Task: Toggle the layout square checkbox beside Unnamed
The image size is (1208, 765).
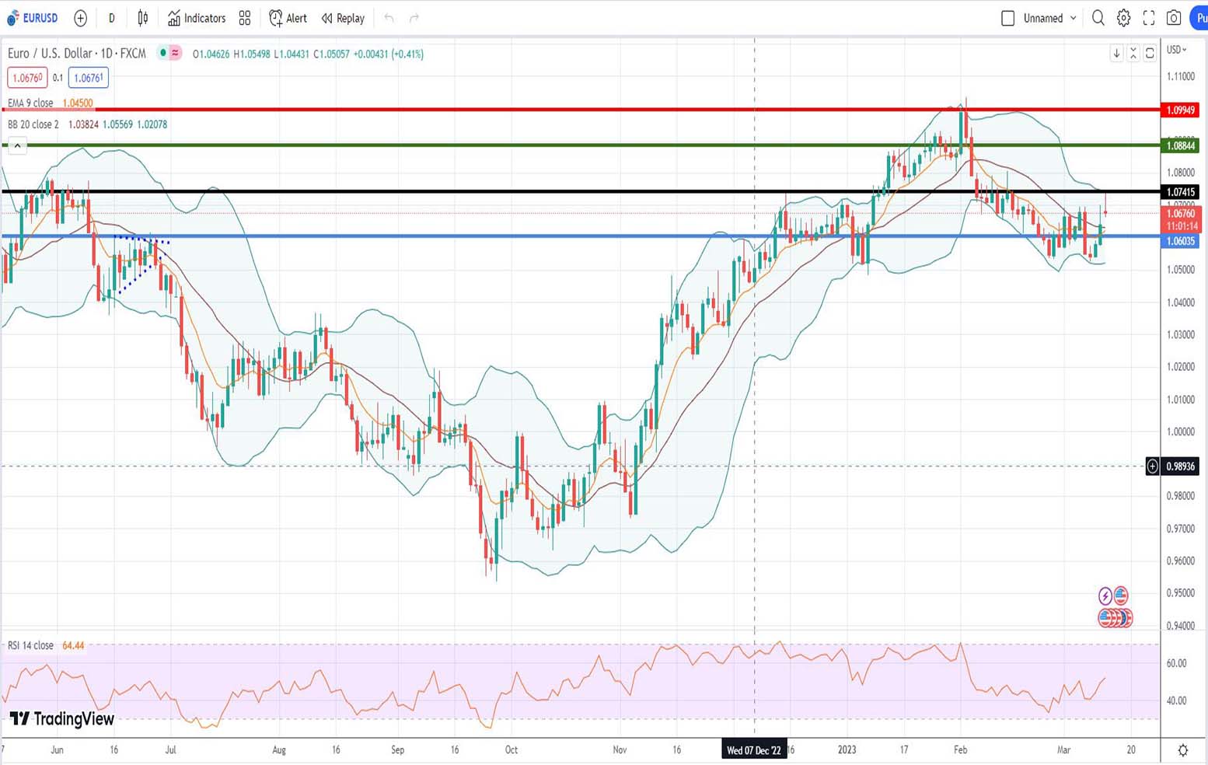Action: point(1007,18)
